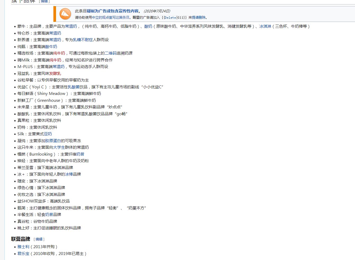Click the red 发酵乳 link in 冠益乳 row
The height and width of the screenshot is (260, 355).
(55, 74)
